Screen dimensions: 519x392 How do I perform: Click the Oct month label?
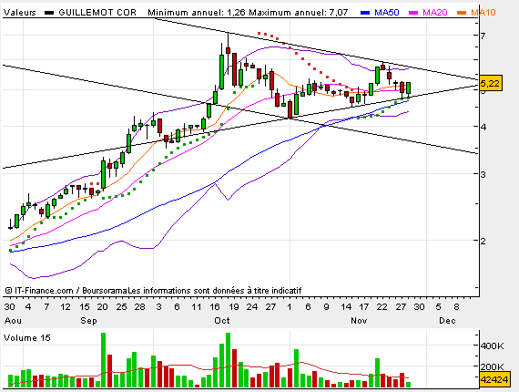click(222, 321)
